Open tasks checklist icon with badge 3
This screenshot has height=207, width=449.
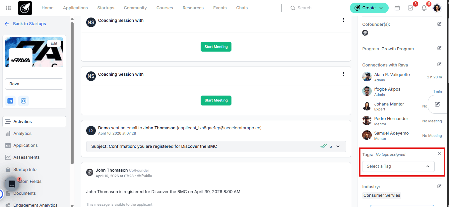point(411,8)
